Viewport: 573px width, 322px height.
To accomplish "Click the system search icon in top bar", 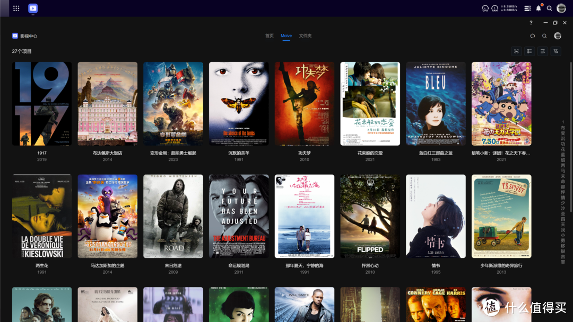I will 549,8.
